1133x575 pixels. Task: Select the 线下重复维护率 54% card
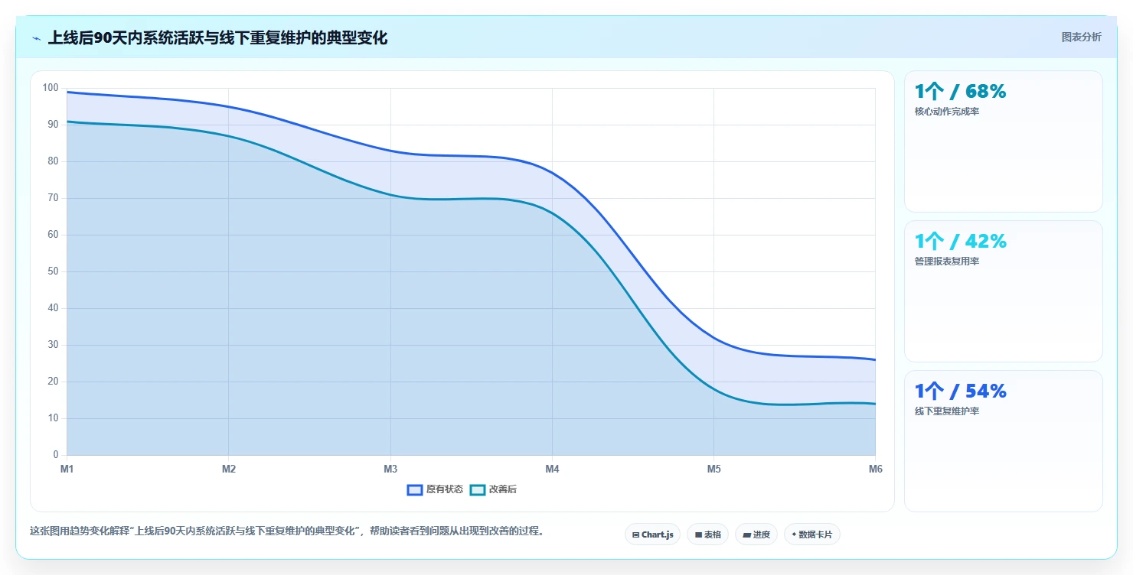pyautogui.click(x=1004, y=441)
